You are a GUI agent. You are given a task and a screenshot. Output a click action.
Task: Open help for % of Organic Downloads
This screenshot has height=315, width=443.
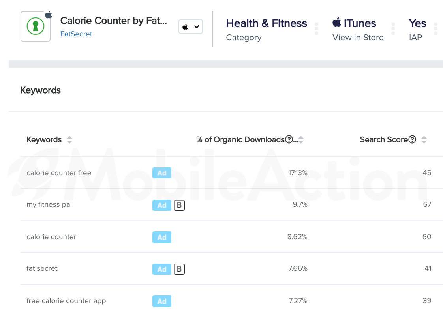click(289, 139)
